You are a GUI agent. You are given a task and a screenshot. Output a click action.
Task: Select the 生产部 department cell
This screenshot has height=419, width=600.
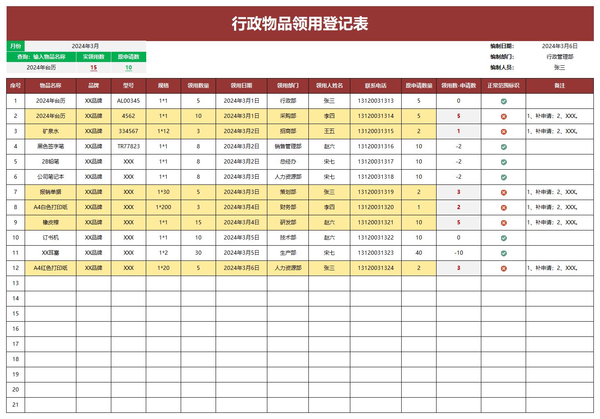coord(288,253)
